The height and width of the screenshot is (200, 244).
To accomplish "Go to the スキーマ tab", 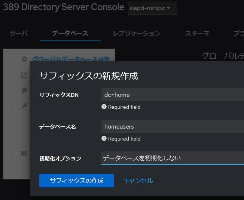I will coord(197,33).
